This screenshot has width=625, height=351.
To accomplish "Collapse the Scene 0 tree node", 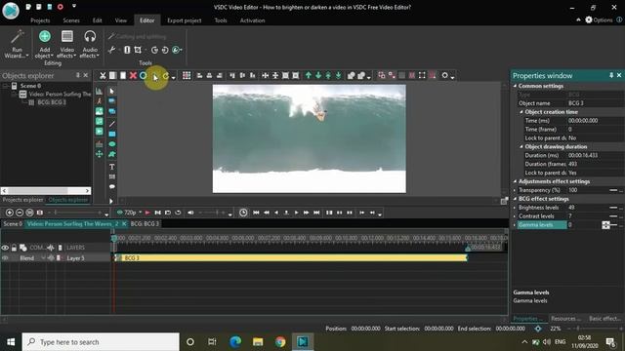I will [6, 86].
